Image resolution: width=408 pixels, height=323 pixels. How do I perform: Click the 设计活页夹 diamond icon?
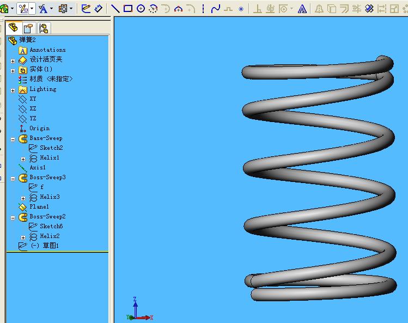point(23,60)
